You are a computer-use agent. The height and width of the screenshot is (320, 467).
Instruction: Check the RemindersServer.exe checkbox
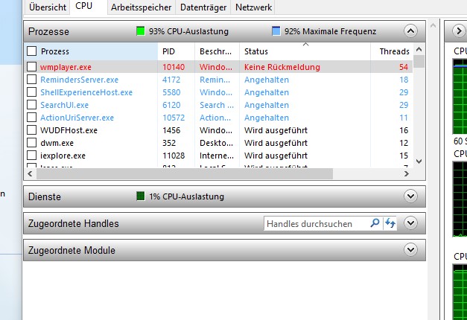coord(31,80)
